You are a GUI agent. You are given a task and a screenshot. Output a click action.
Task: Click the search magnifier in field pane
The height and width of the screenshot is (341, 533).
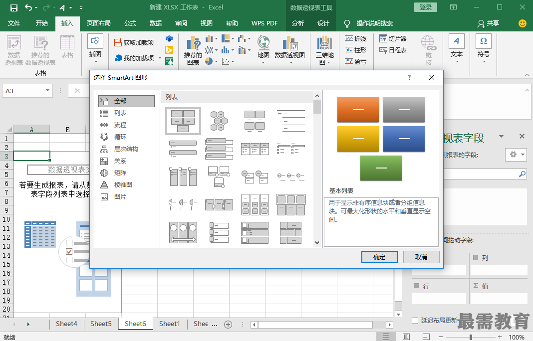pos(522,174)
